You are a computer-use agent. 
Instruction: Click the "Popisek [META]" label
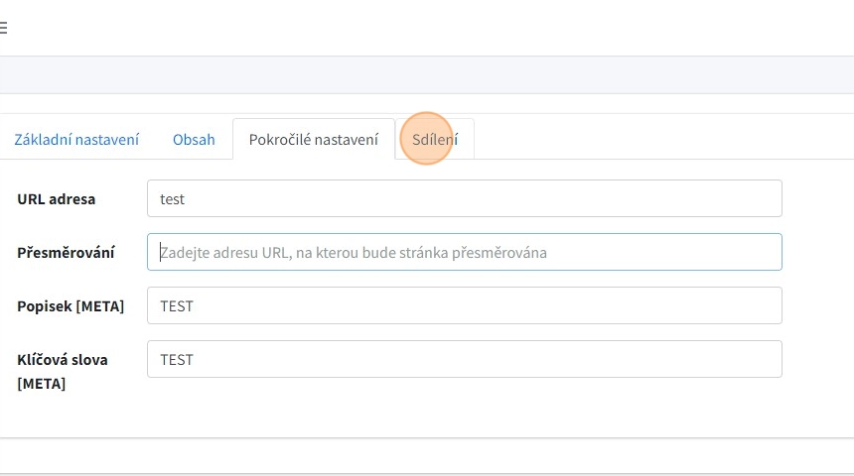(71, 305)
